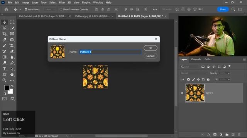Viewport: 247px width, 138px height.
Task: Toggle lock position
Action: pyautogui.click(x=198, y=79)
